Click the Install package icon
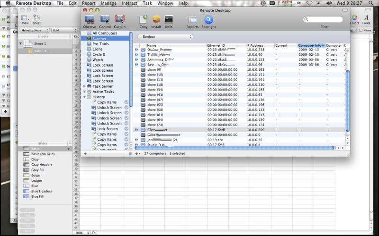 click(156, 20)
